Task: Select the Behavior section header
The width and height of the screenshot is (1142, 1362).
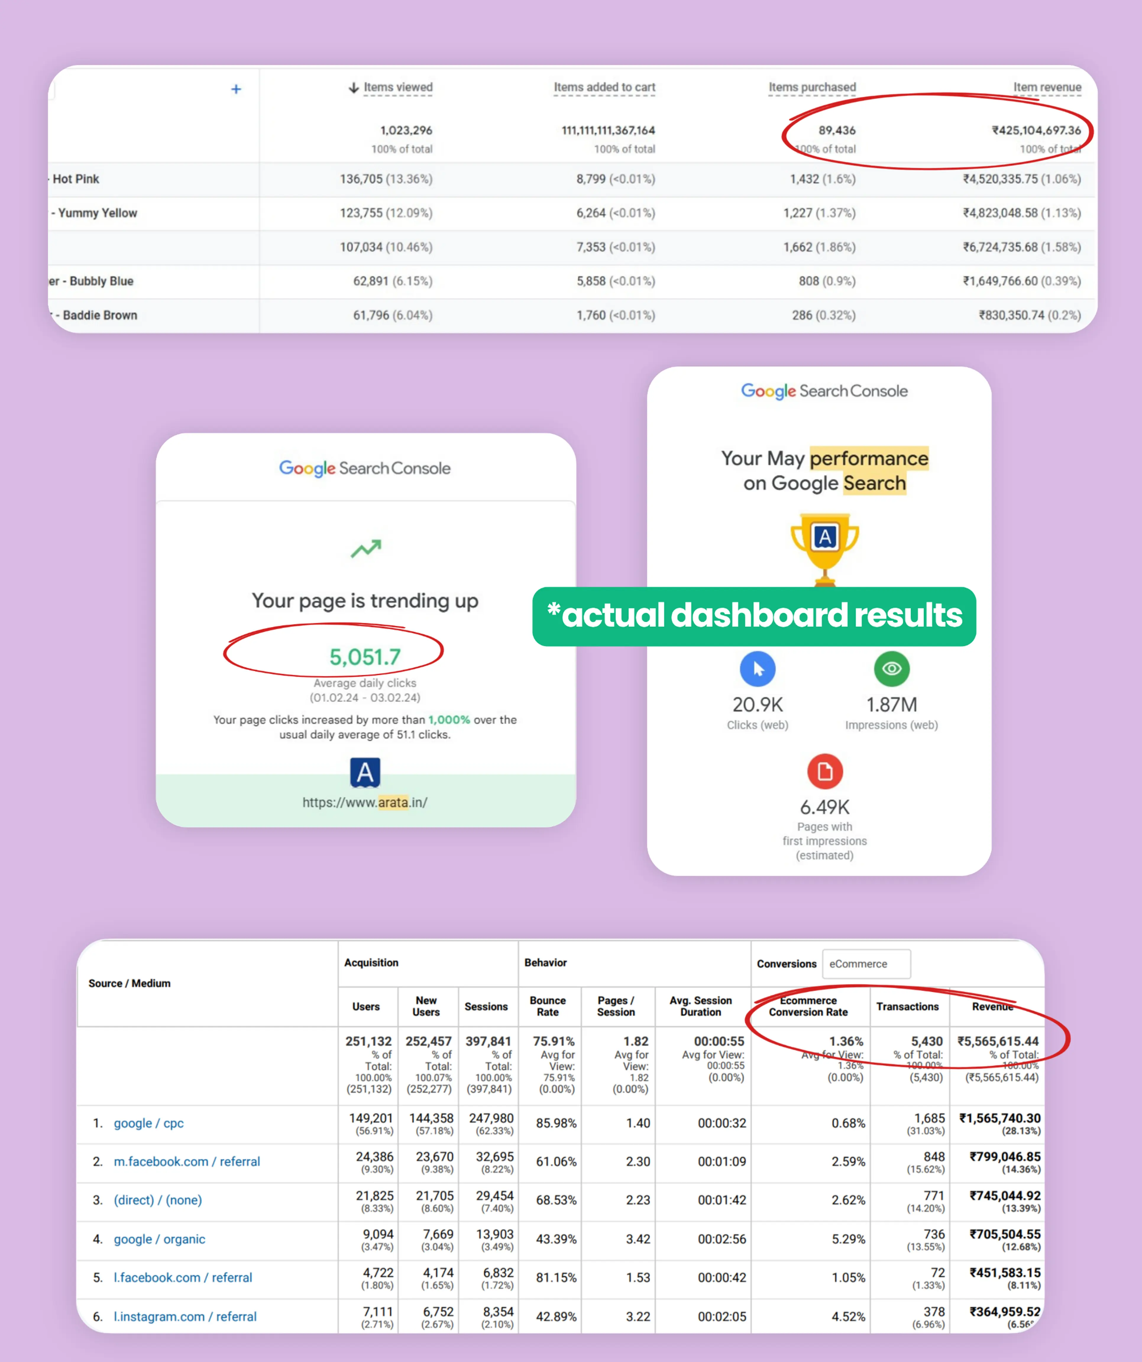Action: (x=546, y=962)
